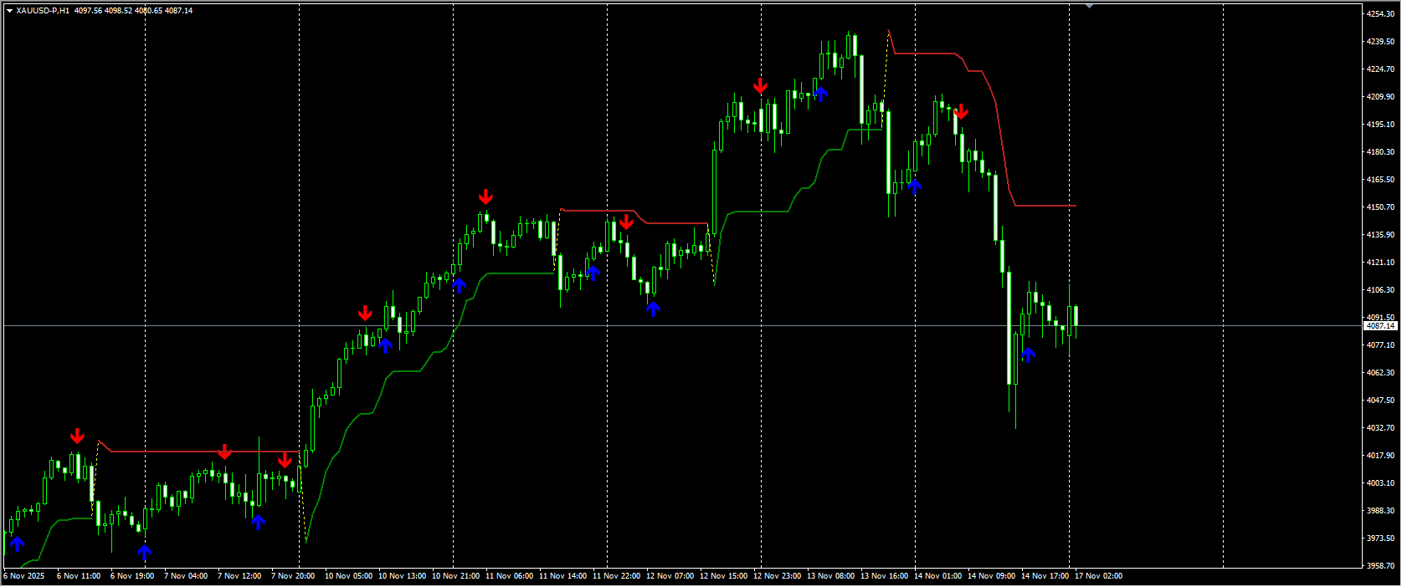Select price scale label 4017.90
Viewport: 1402px width, 587px height.
click(1381, 456)
